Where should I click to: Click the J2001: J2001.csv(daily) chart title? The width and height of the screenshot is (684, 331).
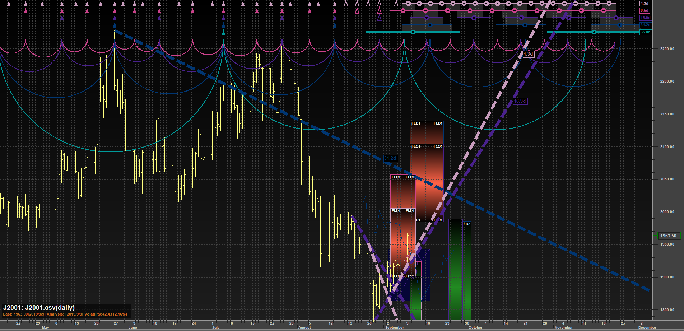click(39, 308)
